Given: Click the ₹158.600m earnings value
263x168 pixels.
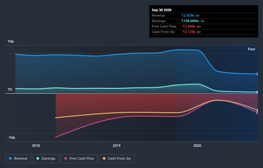Looking at the screenshot, I should tap(190, 21).
